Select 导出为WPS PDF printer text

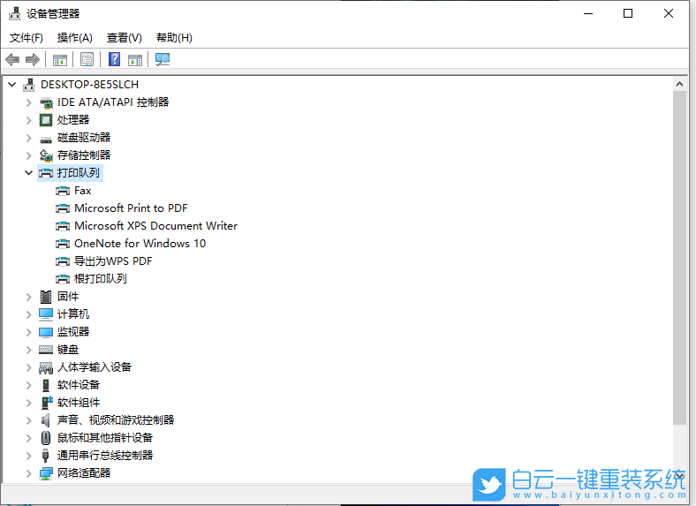tap(113, 261)
